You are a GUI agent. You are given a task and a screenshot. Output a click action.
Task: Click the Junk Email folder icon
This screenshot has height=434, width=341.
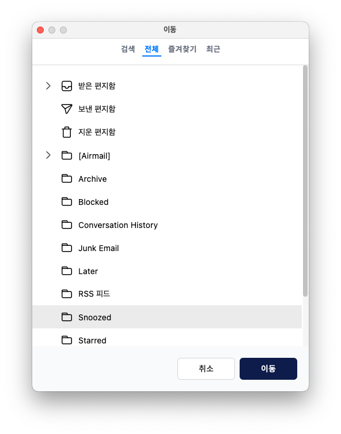(67, 248)
